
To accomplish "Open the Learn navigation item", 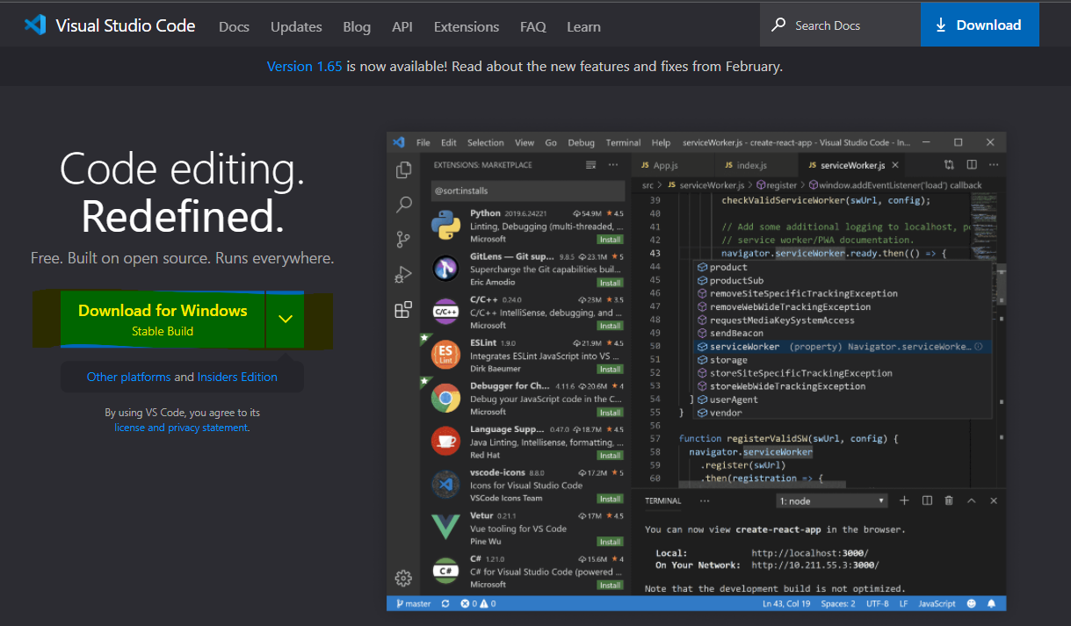I will [x=583, y=27].
